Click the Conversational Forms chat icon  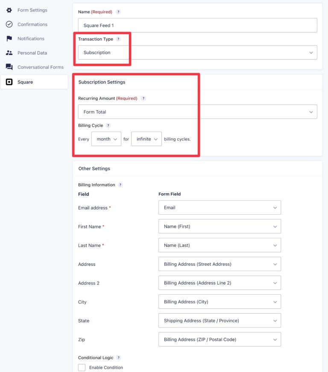coord(9,67)
